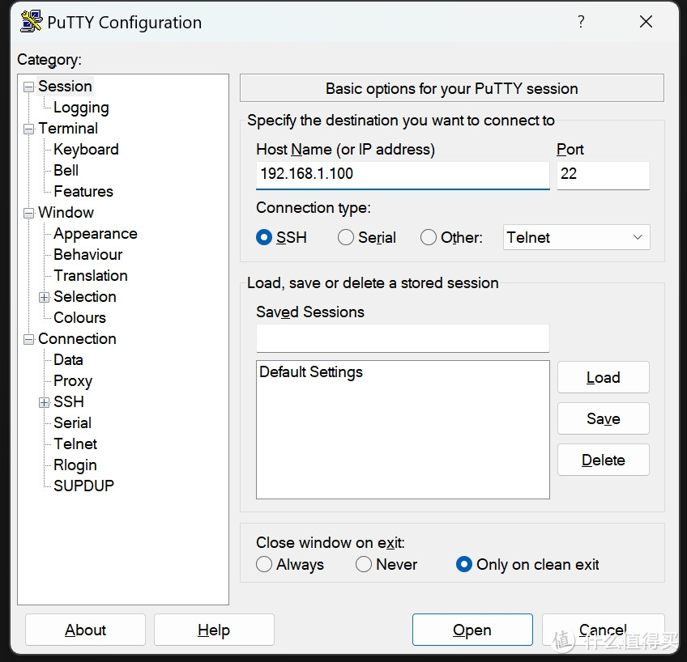
Task: Open the Appearance settings panel
Action: coord(95,234)
